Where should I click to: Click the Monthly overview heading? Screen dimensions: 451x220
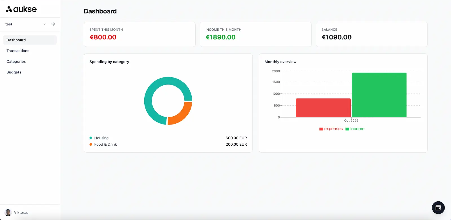(x=280, y=62)
